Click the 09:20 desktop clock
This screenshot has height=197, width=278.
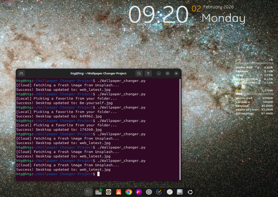(158, 14)
